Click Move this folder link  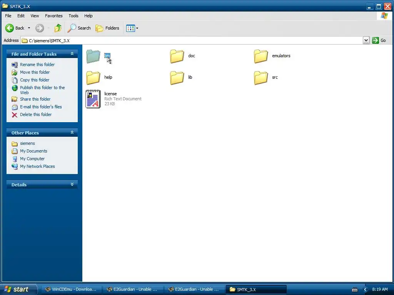(x=35, y=72)
